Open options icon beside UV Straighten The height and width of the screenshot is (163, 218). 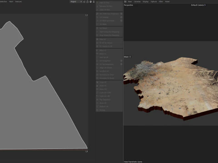[121, 61]
